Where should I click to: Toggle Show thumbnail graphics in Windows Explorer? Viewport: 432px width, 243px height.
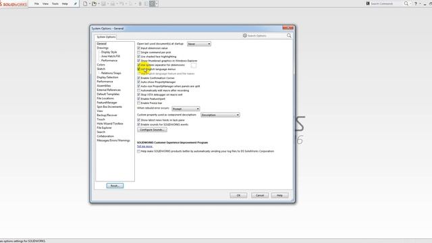[x=138, y=61]
